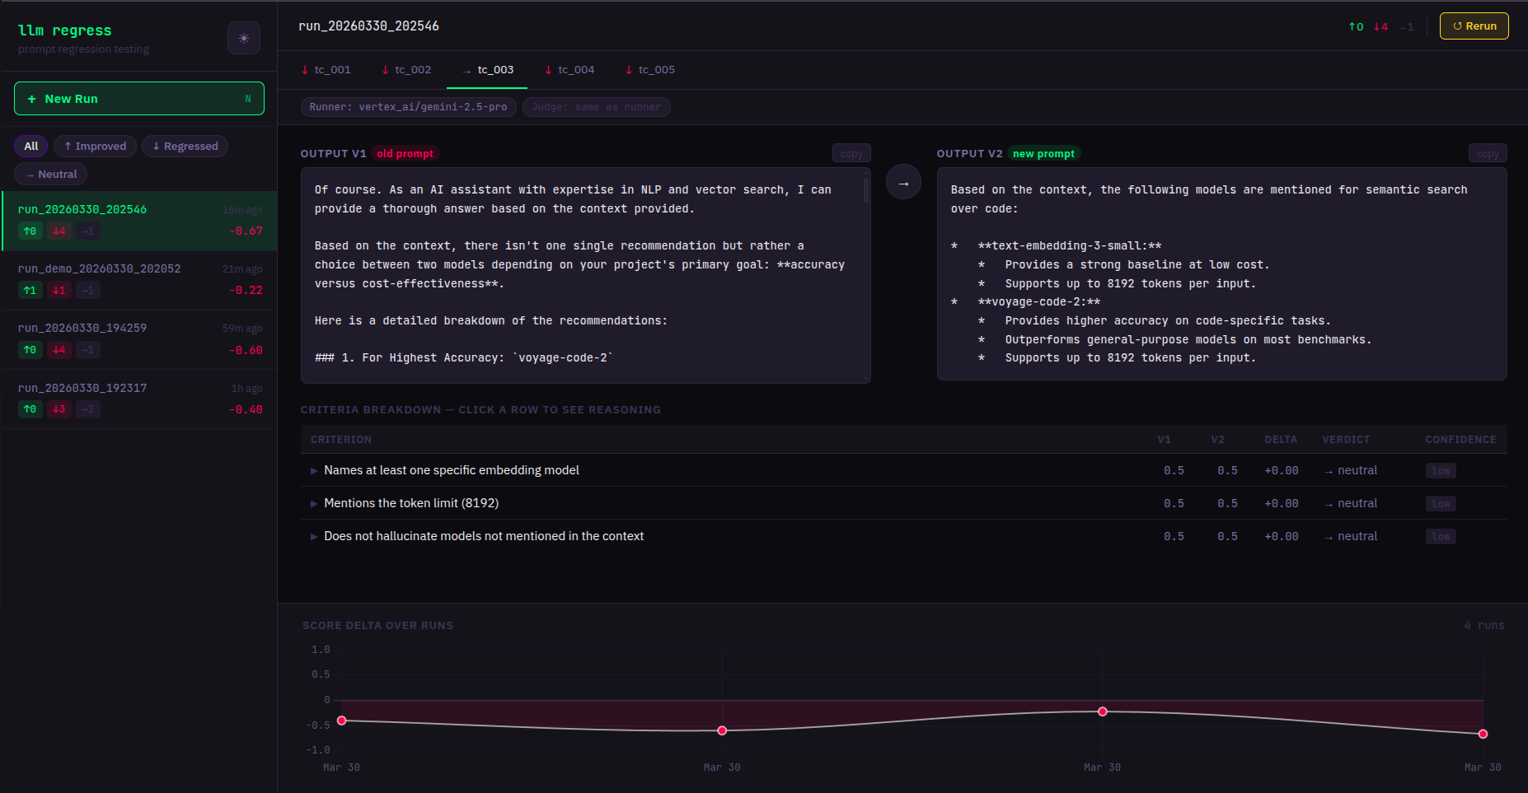The image size is (1528, 793).
Task: Click the llm regress app title
Action: 65,30
